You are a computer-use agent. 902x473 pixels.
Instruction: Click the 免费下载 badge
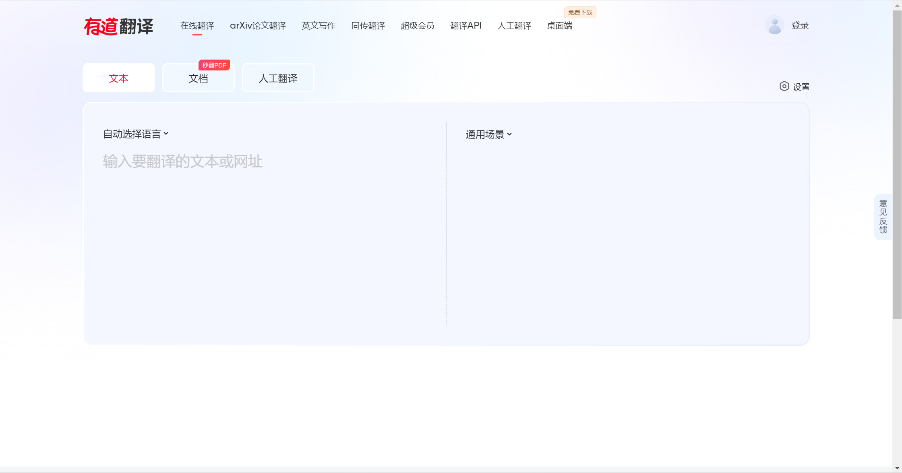(x=580, y=12)
